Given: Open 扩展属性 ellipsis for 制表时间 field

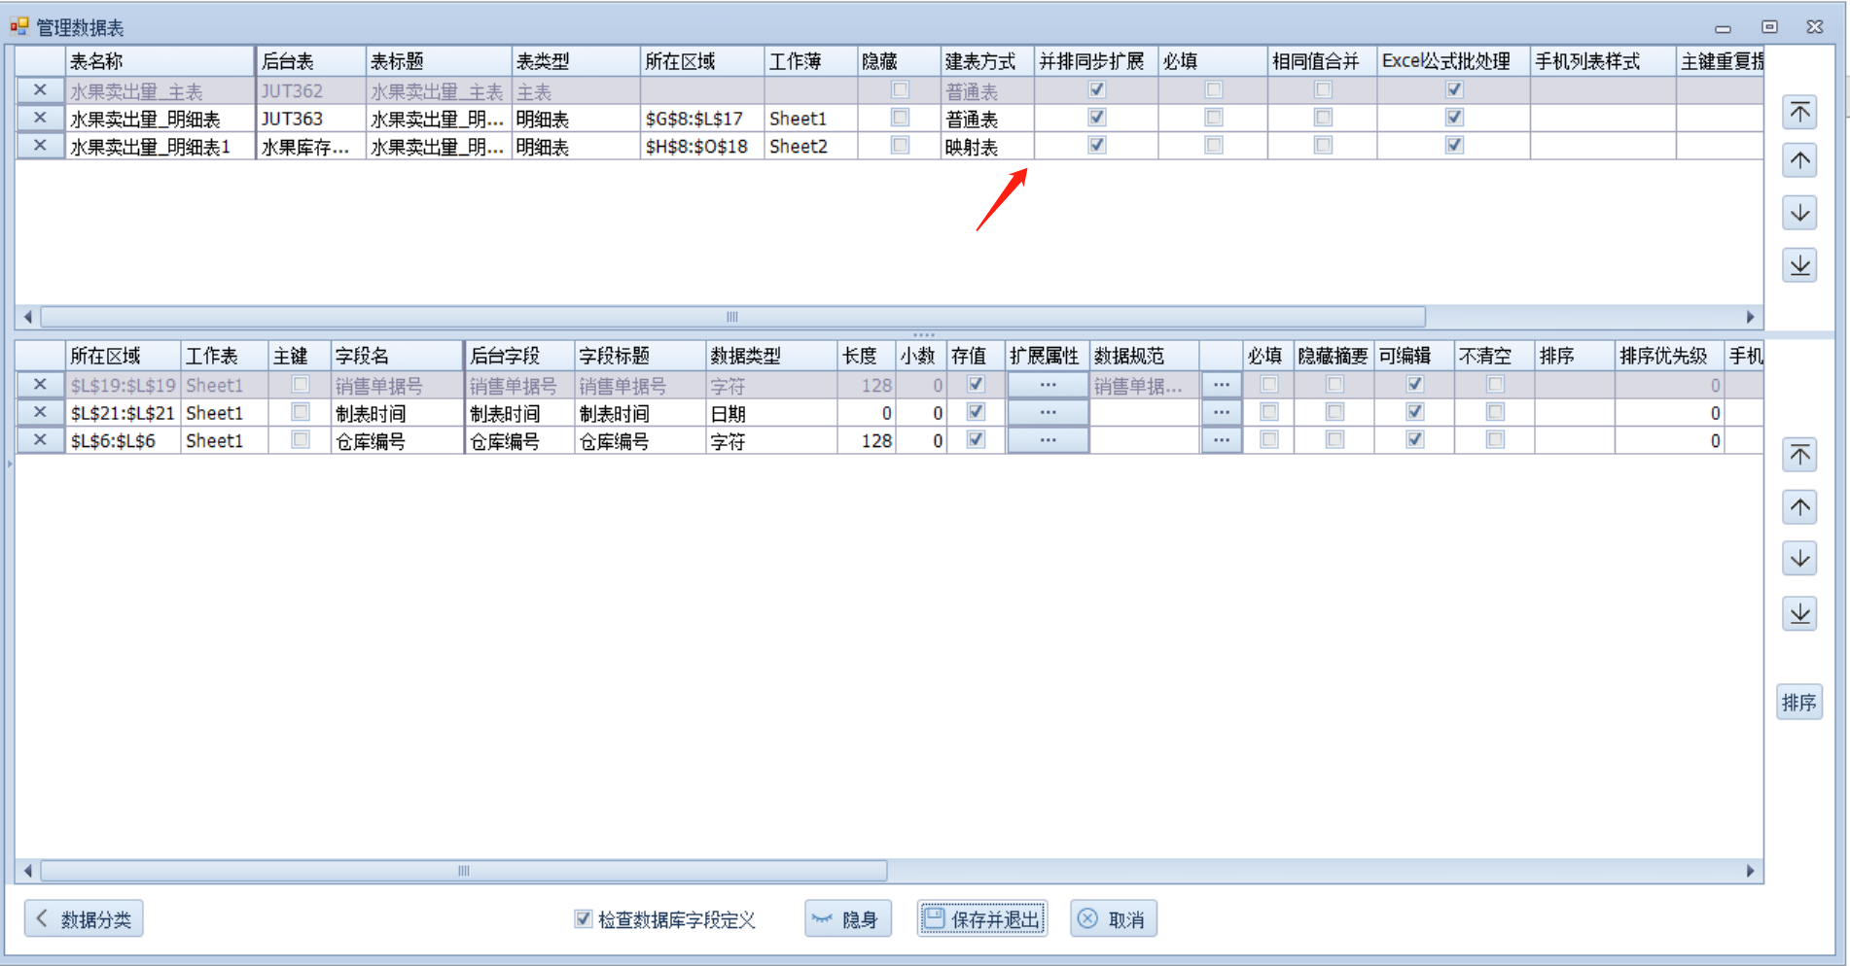Looking at the screenshot, I should [1048, 412].
